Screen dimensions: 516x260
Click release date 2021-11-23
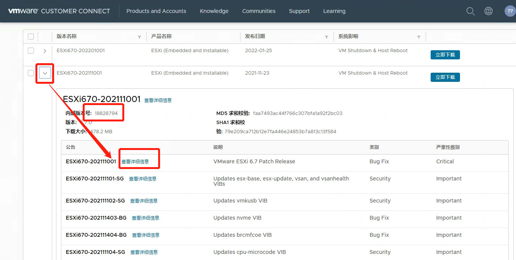(257, 73)
